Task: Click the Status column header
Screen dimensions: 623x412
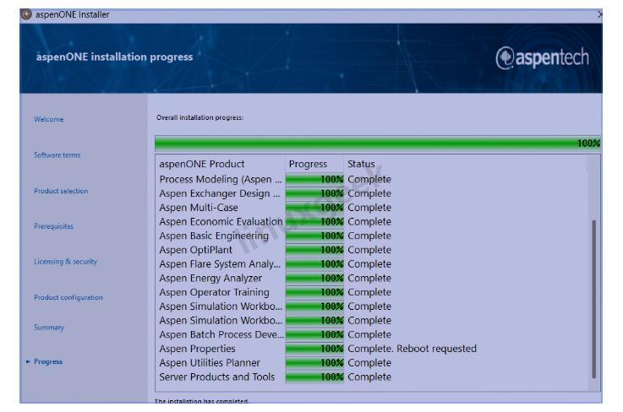Action: tap(361, 164)
